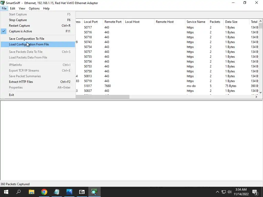Select the row with local port 51817

[x=167, y=86]
